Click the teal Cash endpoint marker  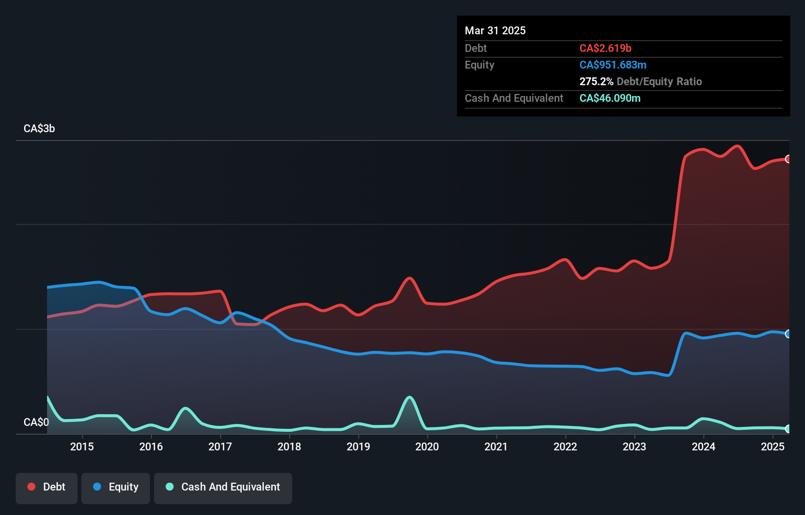(x=788, y=429)
